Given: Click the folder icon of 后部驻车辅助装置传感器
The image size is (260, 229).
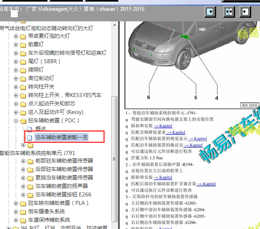Looking at the screenshot, I should (30, 169).
